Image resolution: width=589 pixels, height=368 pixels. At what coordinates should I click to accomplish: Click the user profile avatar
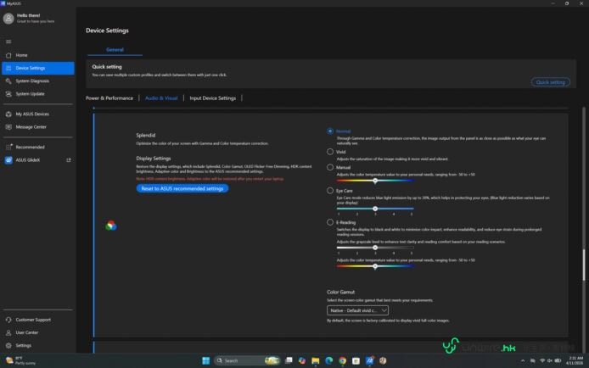pyautogui.click(x=8, y=19)
